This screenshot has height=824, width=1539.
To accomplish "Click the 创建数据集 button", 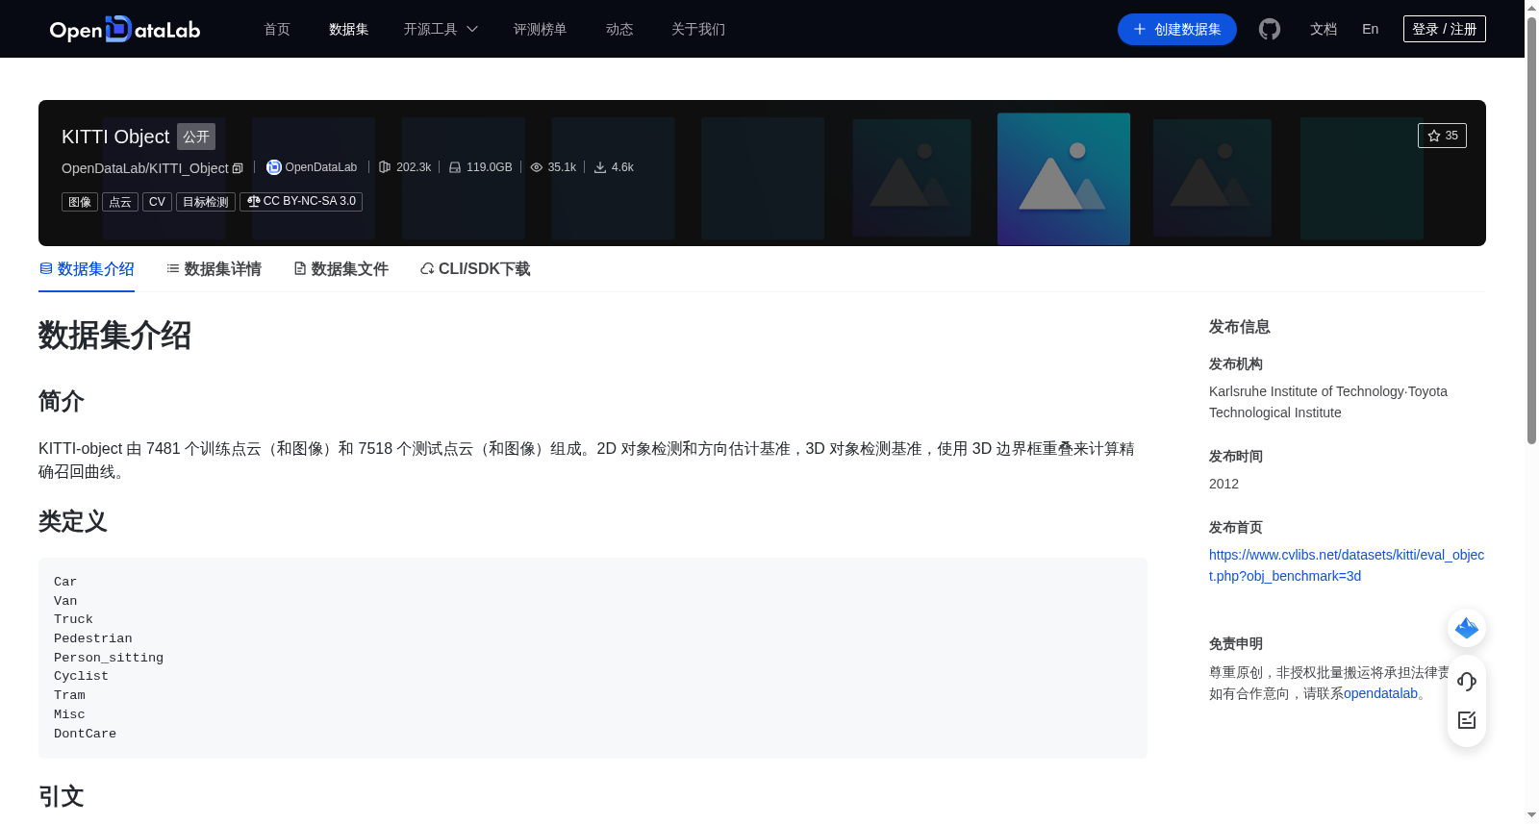I will 1177,30.
